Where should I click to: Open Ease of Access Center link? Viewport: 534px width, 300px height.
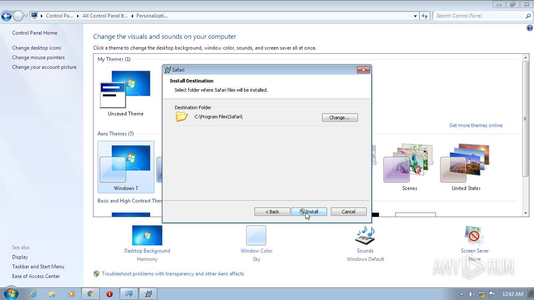coord(36,276)
